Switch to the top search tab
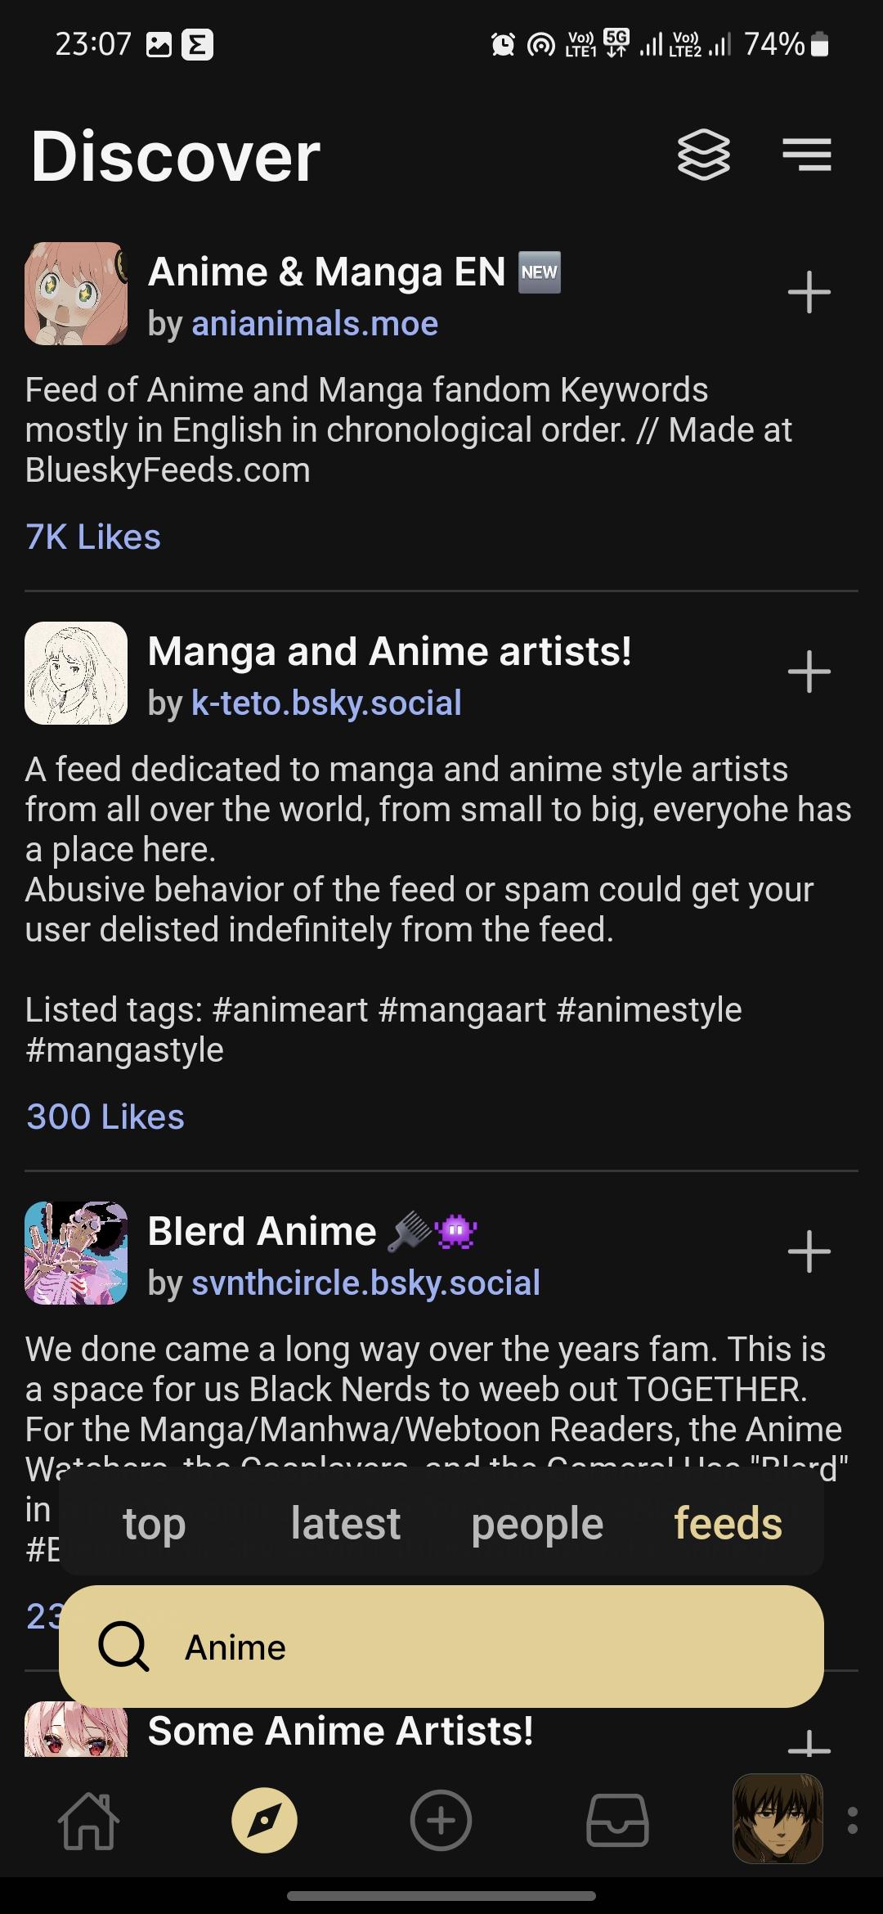Viewport: 883px width, 1914px height. tap(155, 1524)
